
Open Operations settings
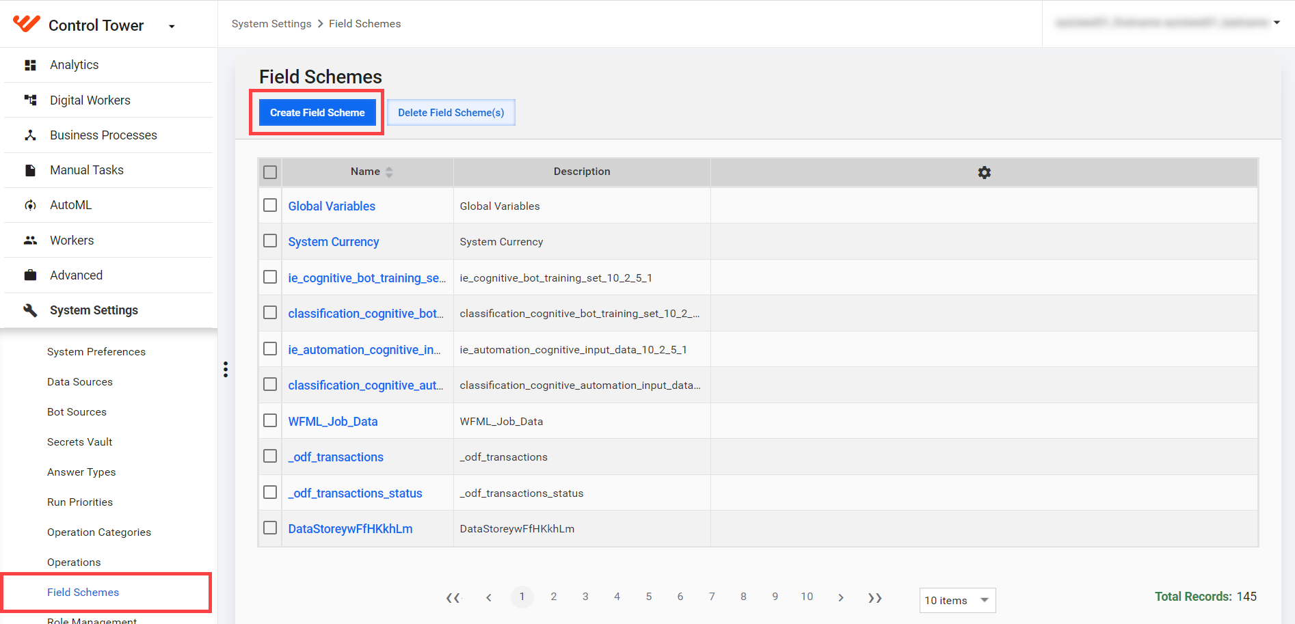(x=74, y=562)
